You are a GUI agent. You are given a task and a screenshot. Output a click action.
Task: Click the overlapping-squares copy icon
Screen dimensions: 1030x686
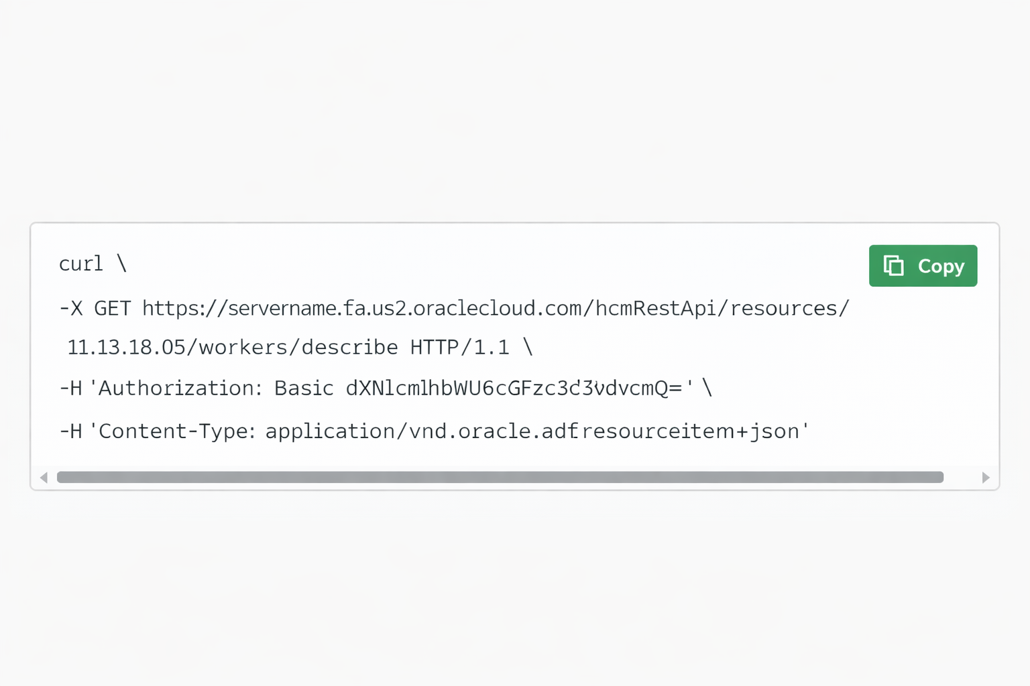(x=894, y=266)
